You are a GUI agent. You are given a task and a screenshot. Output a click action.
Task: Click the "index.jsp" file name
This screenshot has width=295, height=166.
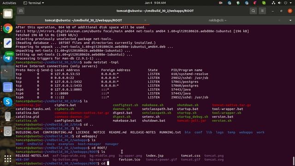coord(155,156)
